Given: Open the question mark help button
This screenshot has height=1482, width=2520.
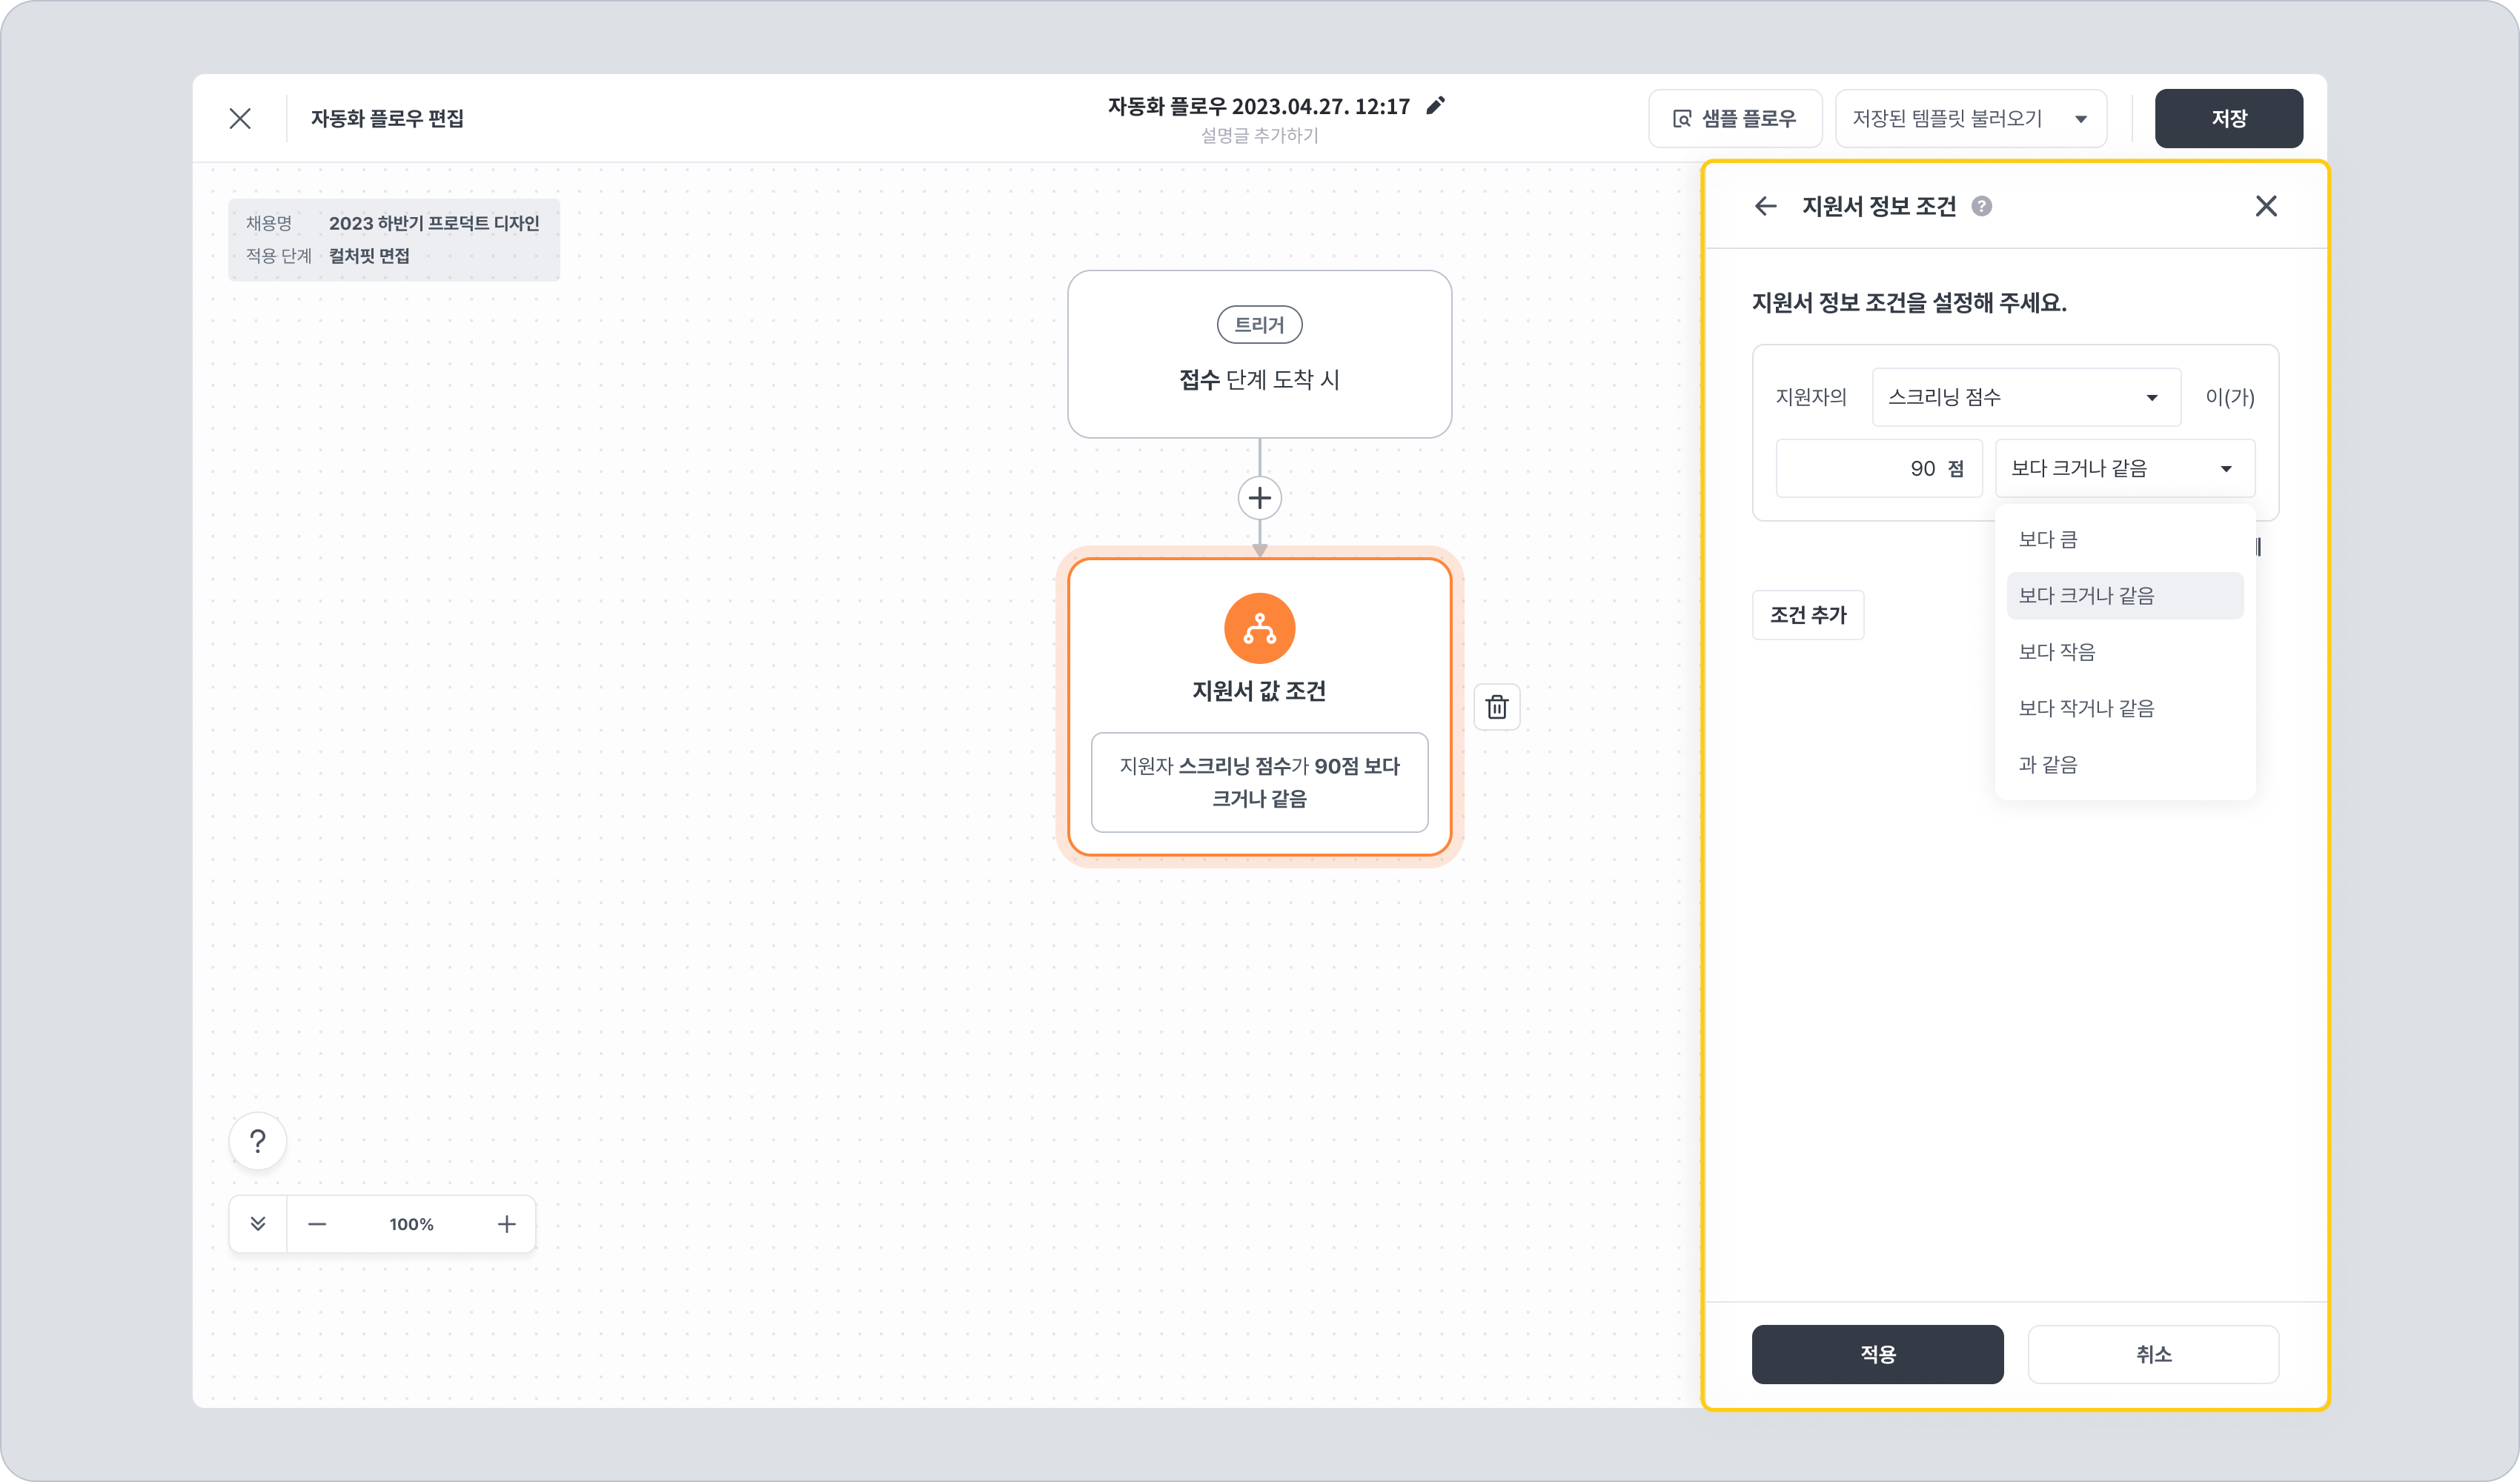Looking at the screenshot, I should [x=258, y=1141].
